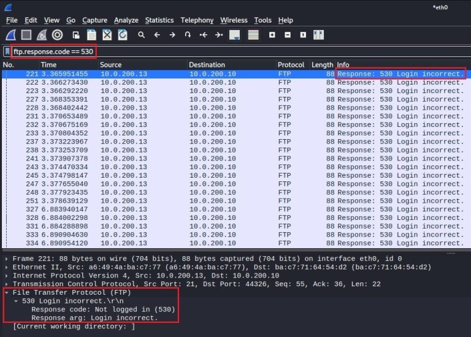
Task: Stop the running packet capture
Action: click(26, 35)
